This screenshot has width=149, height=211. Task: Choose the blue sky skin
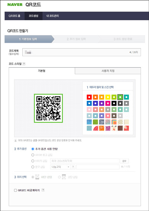pyautogui.click(x=89, y=122)
